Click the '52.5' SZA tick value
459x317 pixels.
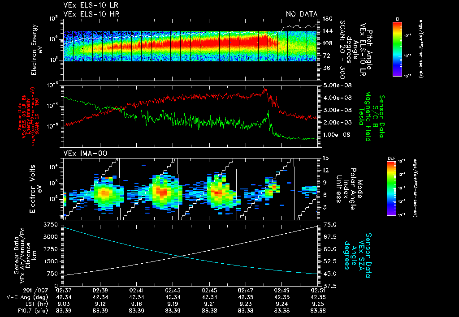(329, 261)
